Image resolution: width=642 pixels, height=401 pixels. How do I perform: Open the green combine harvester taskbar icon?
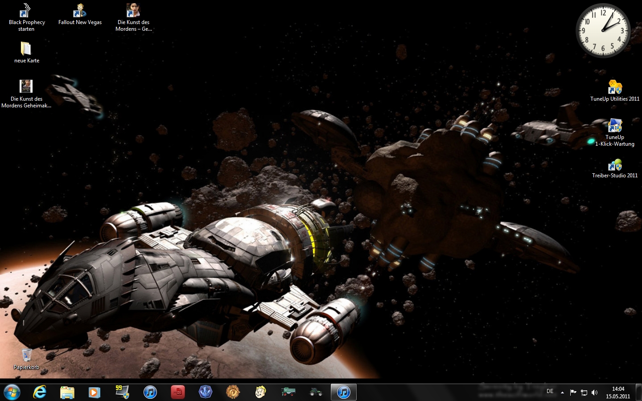(288, 392)
